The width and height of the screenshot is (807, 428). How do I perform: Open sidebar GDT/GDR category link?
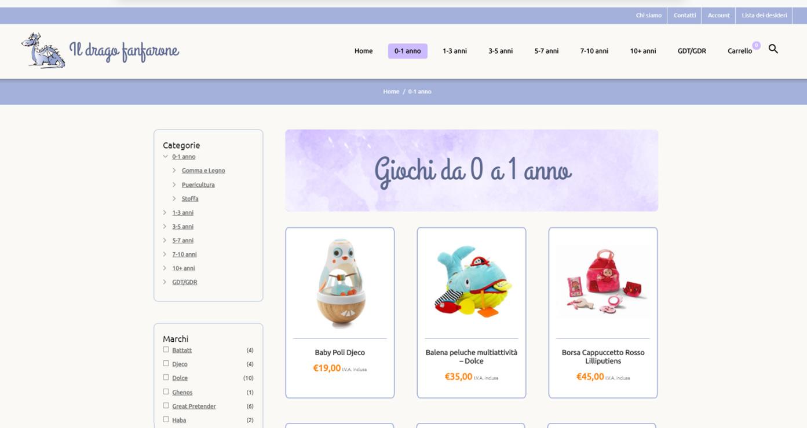click(184, 282)
